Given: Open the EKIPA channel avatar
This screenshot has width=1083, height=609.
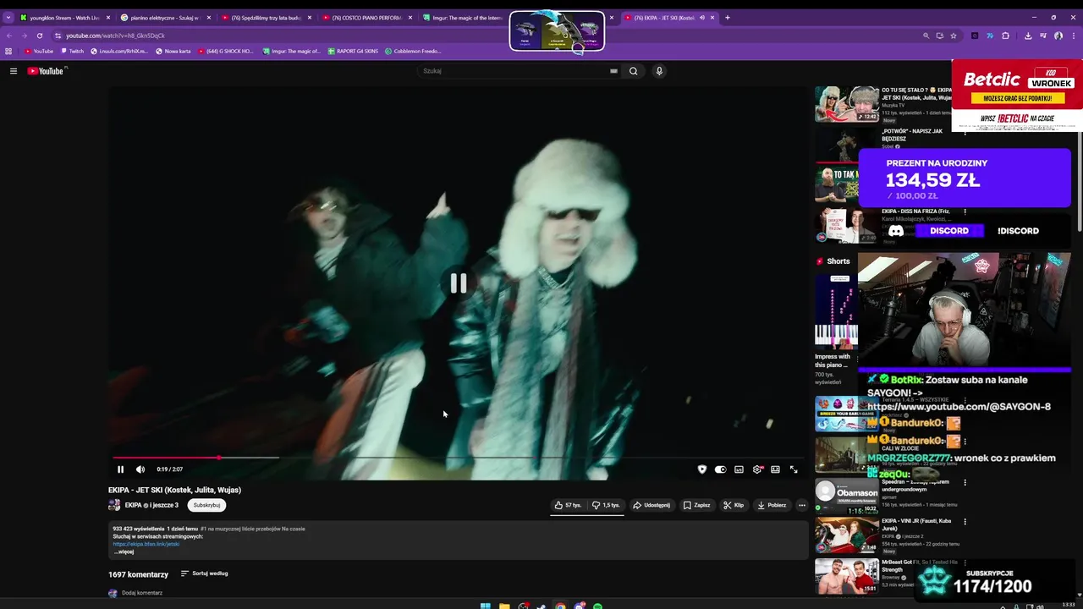Looking at the screenshot, I should 114,505.
